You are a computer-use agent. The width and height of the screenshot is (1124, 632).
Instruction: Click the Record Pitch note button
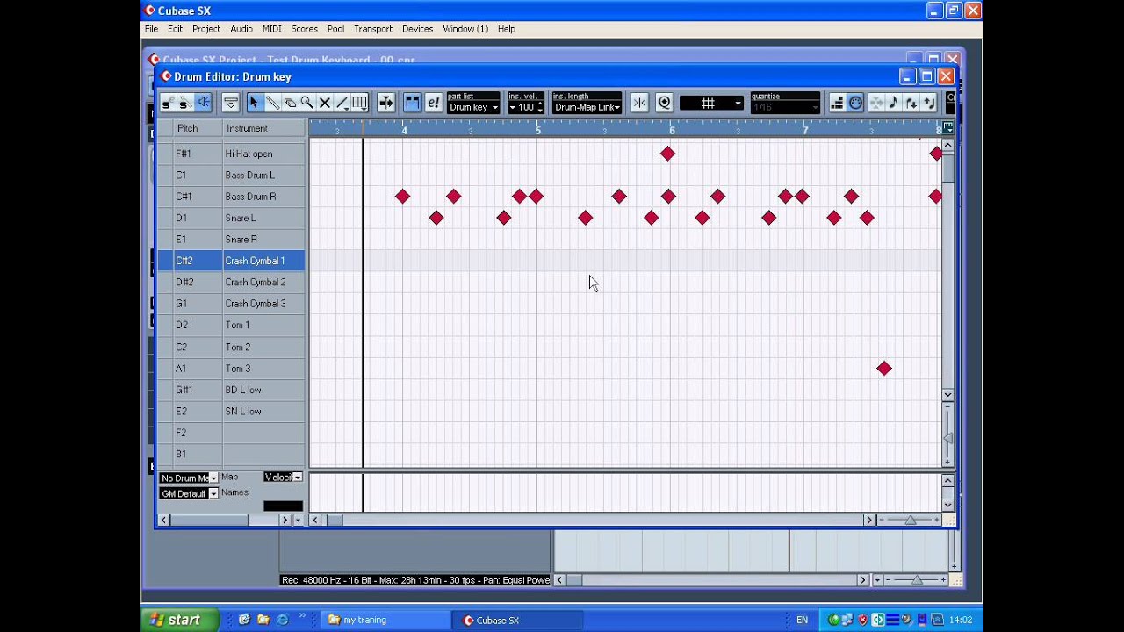pos(893,104)
